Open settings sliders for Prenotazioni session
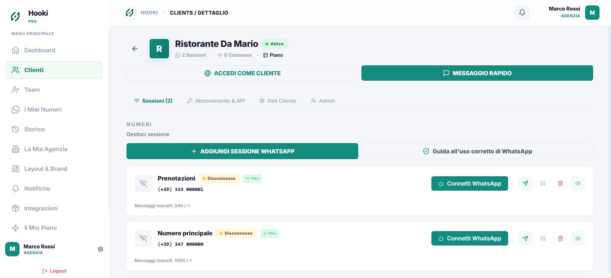 [543, 183]
